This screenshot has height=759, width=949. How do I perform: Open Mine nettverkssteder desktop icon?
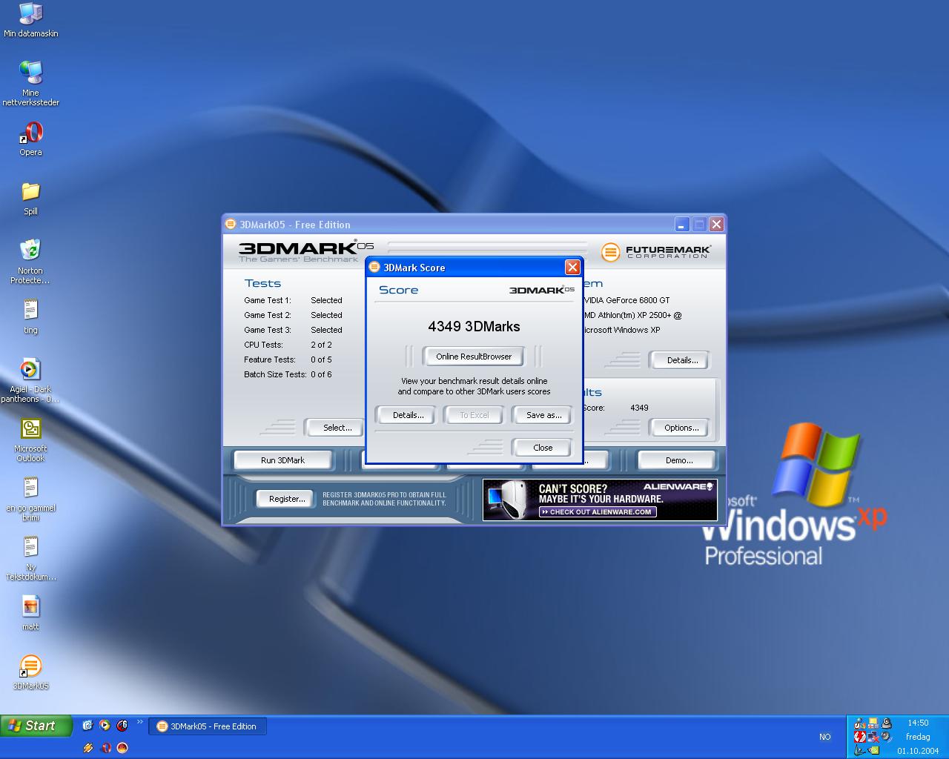[30, 82]
